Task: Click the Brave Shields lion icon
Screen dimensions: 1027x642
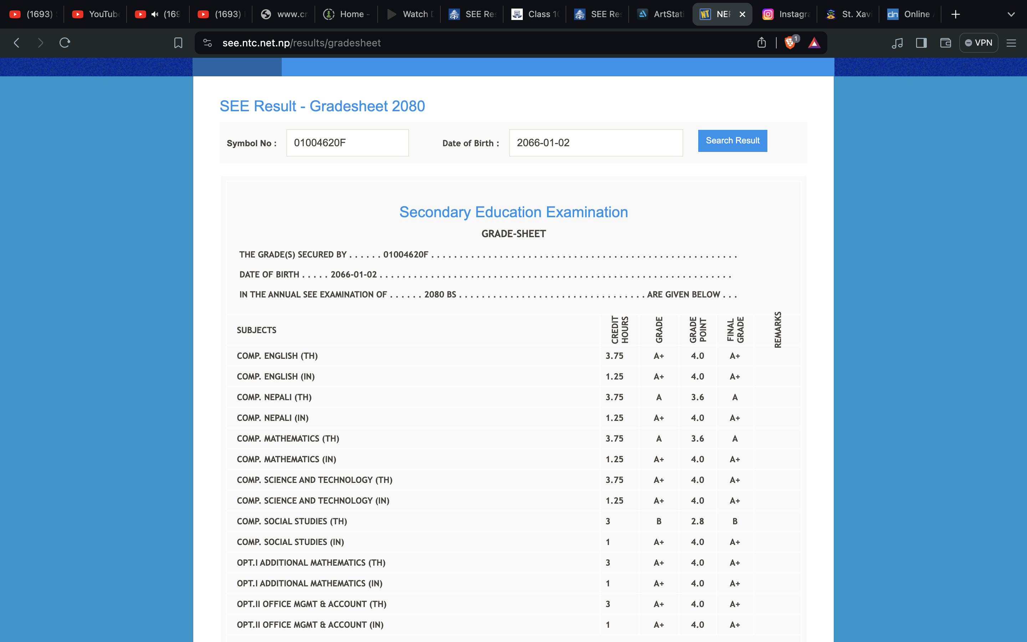Action: click(x=790, y=43)
